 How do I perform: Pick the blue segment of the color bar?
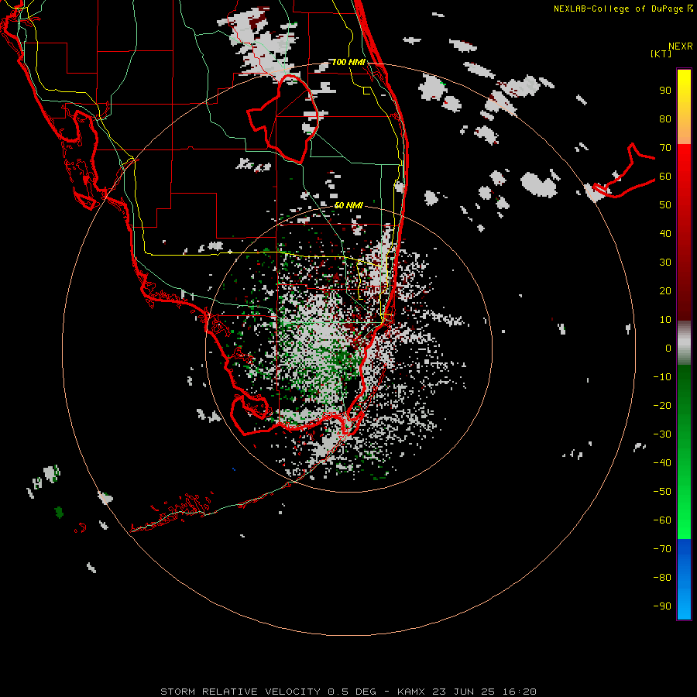pyautogui.click(x=684, y=579)
